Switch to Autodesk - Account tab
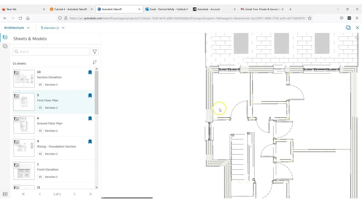 214,9
